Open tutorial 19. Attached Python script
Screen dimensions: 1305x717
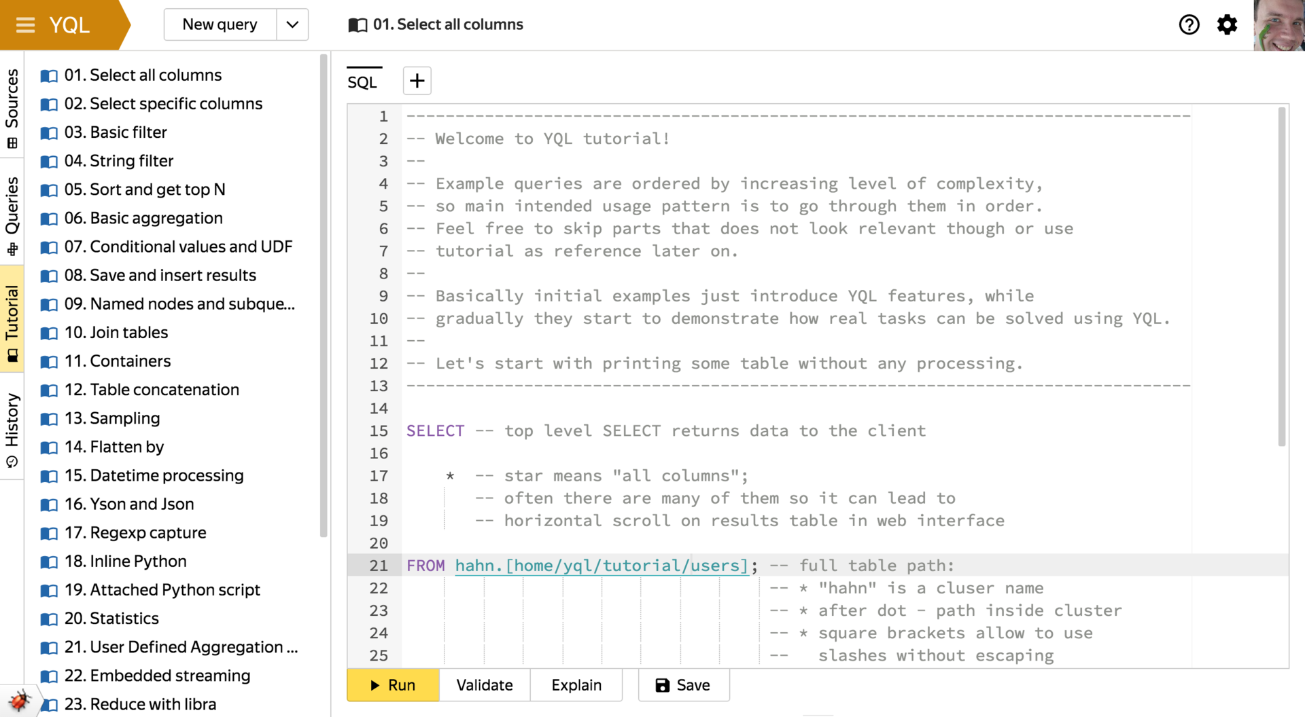coord(162,590)
